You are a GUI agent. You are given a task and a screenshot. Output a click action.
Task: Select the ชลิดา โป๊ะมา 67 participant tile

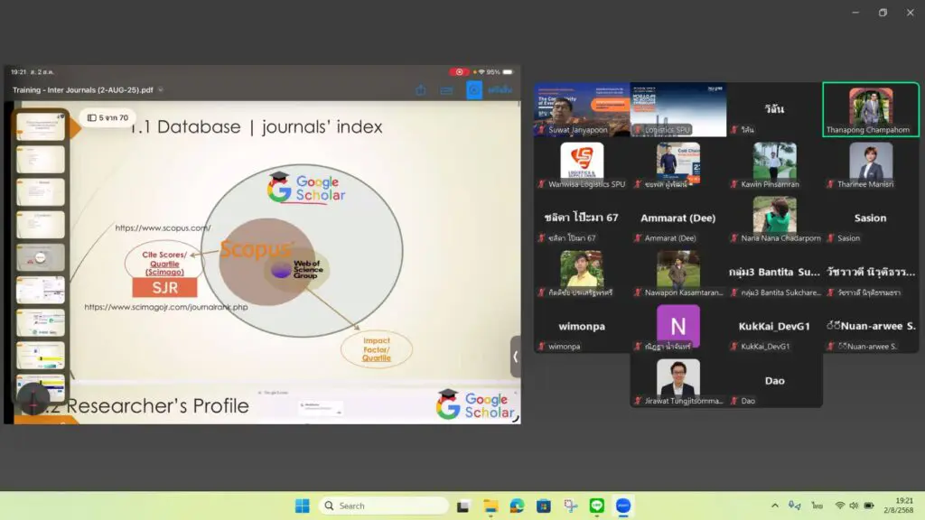pos(582,218)
